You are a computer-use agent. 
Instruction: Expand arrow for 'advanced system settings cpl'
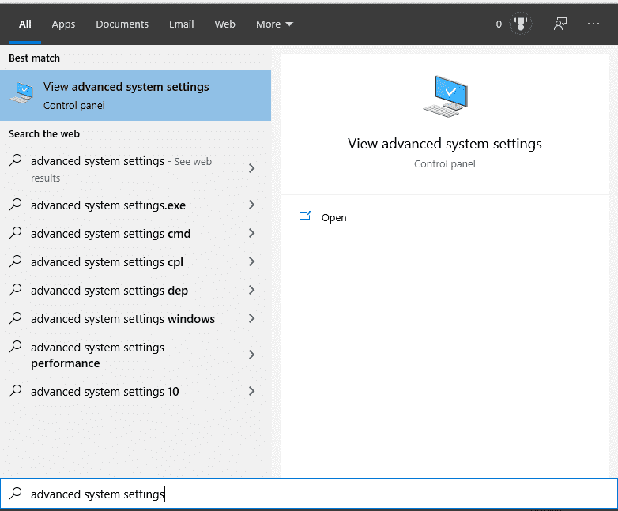[251, 261]
